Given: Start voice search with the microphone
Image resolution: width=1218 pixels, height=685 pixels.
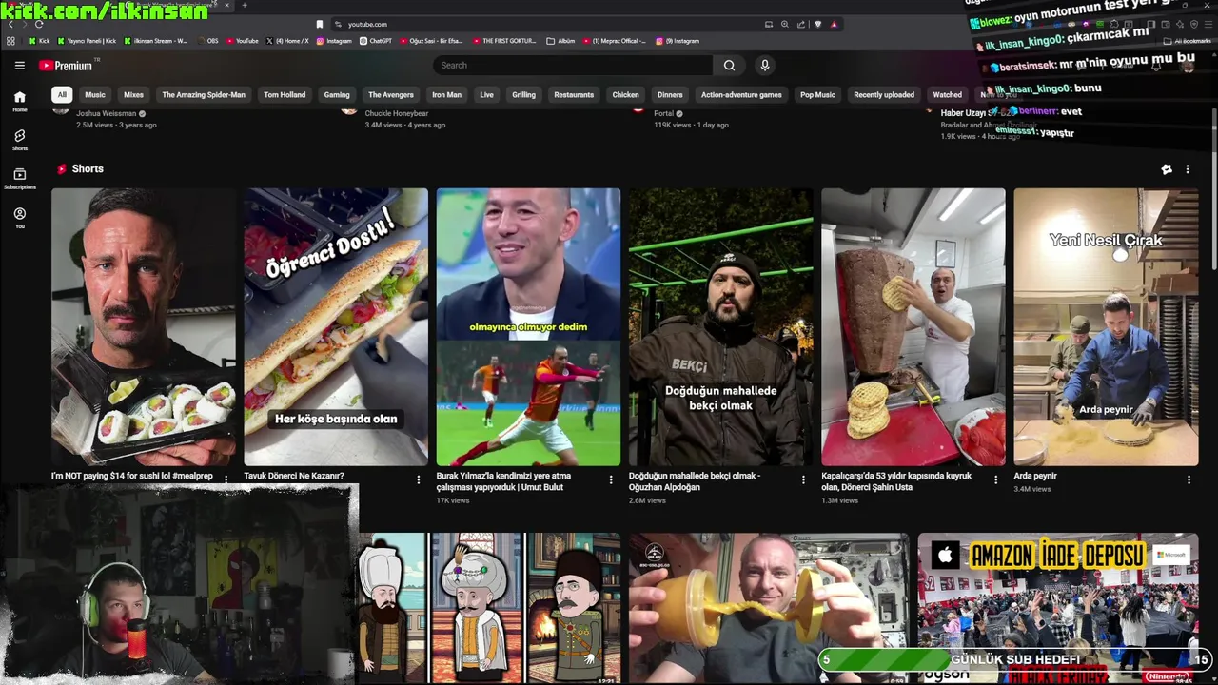Looking at the screenshot, I should [x=764, y=66].
